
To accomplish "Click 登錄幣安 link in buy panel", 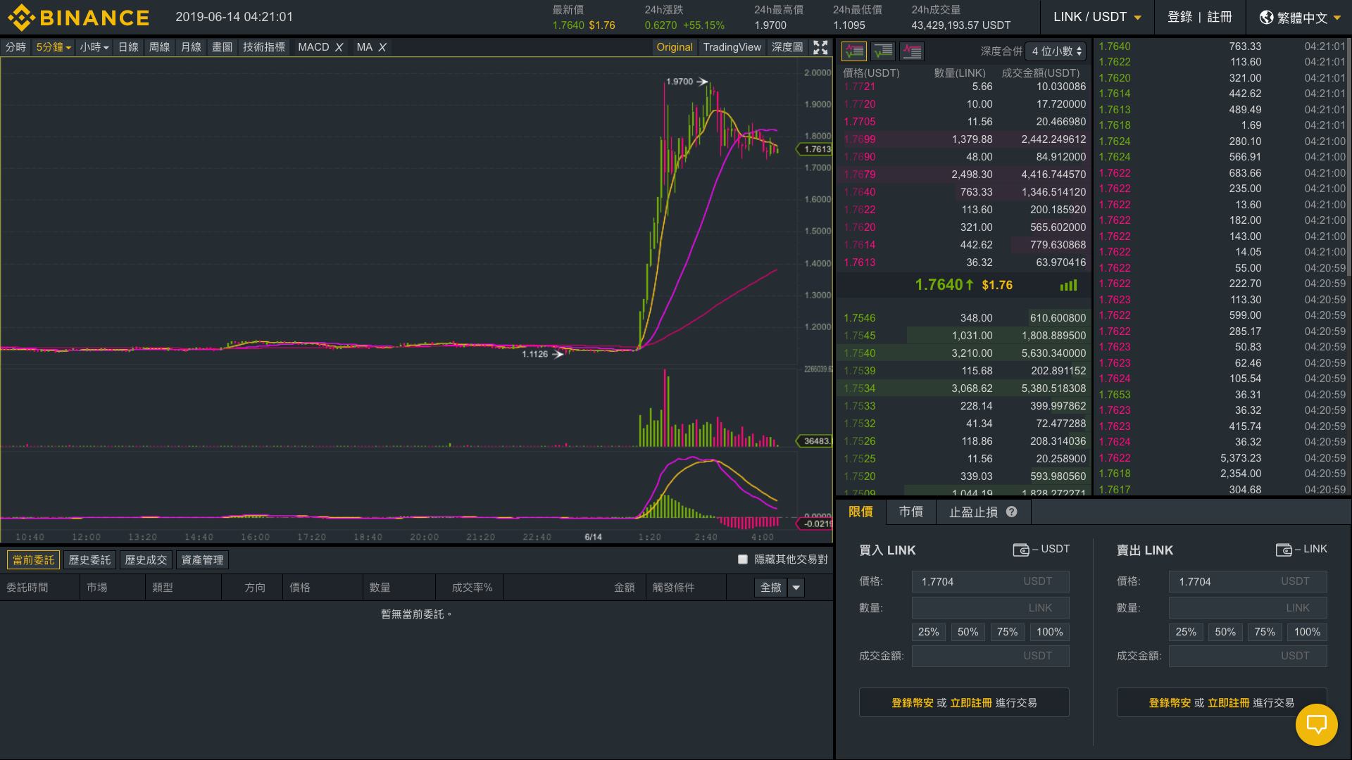I will 913,703.
